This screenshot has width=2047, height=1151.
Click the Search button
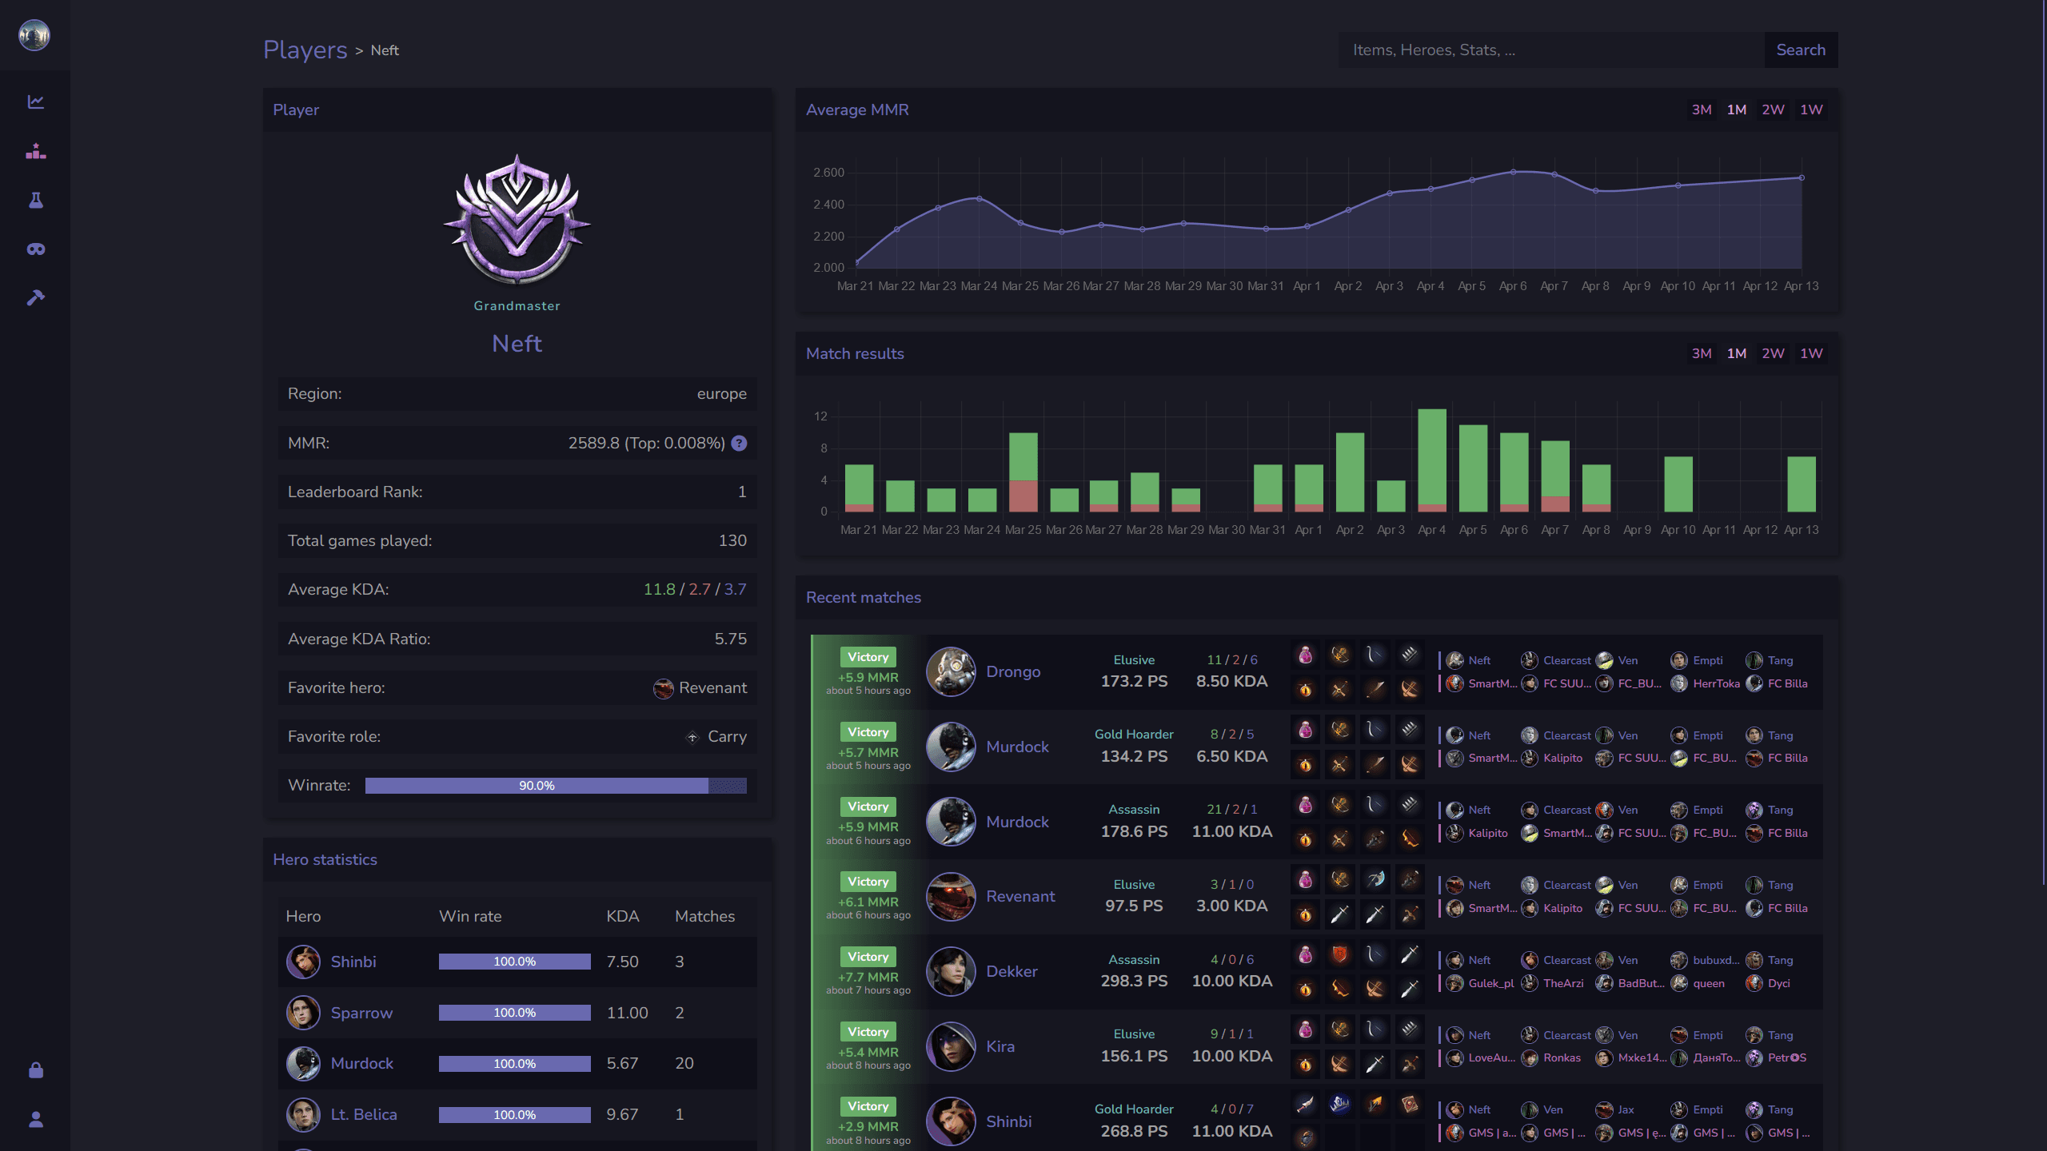[x=1800, y=50]
